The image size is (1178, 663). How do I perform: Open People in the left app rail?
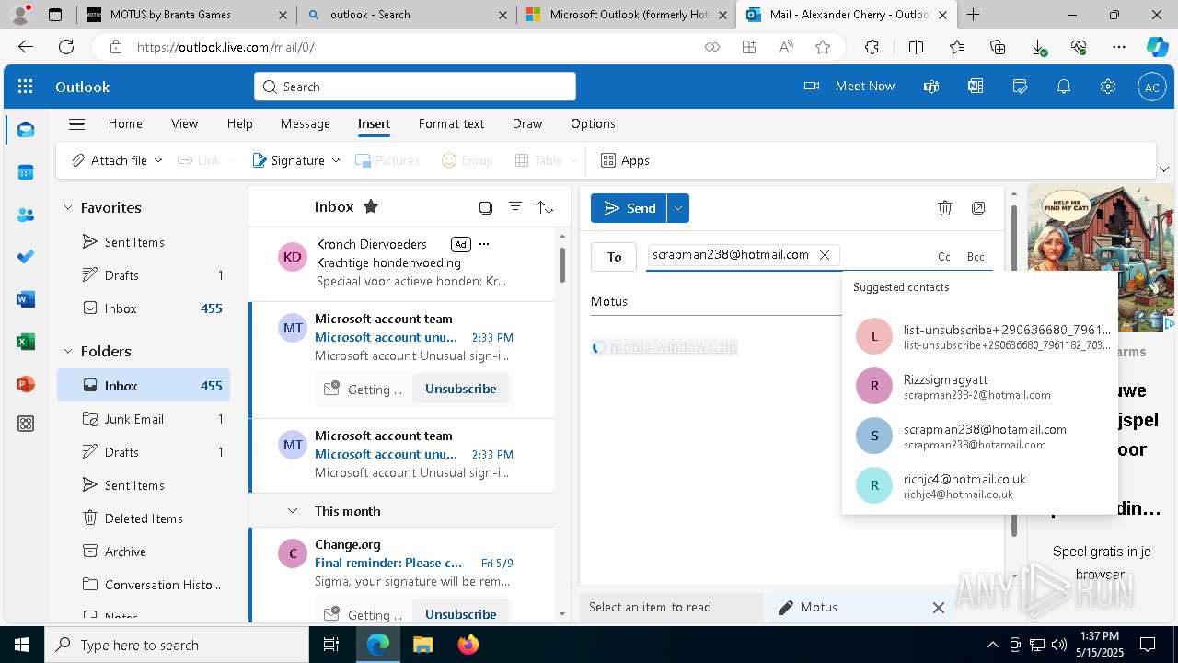(x=26, y=215)
